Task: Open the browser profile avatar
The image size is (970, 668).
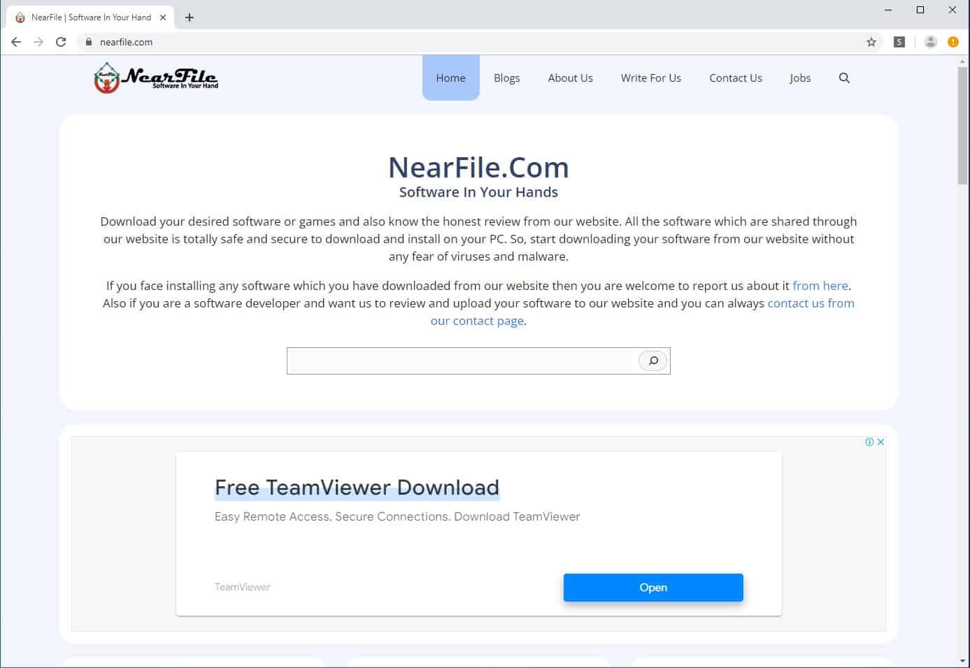Action: pyautogui.click(x=930, y=42)
